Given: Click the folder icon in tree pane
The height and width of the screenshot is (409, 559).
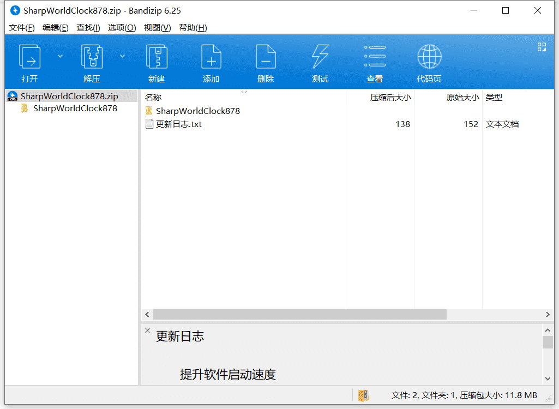Looking at the screenshot, I should [x=25, y=108].
